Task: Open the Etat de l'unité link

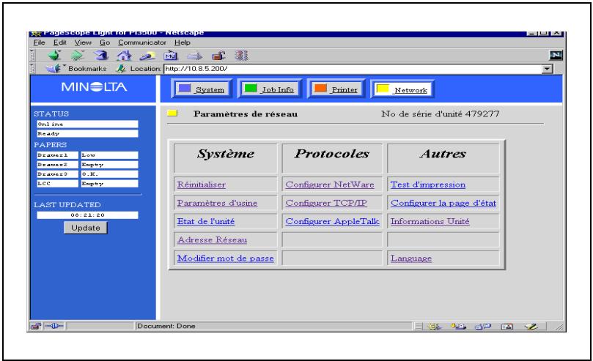Action: [x=206, y=221]
